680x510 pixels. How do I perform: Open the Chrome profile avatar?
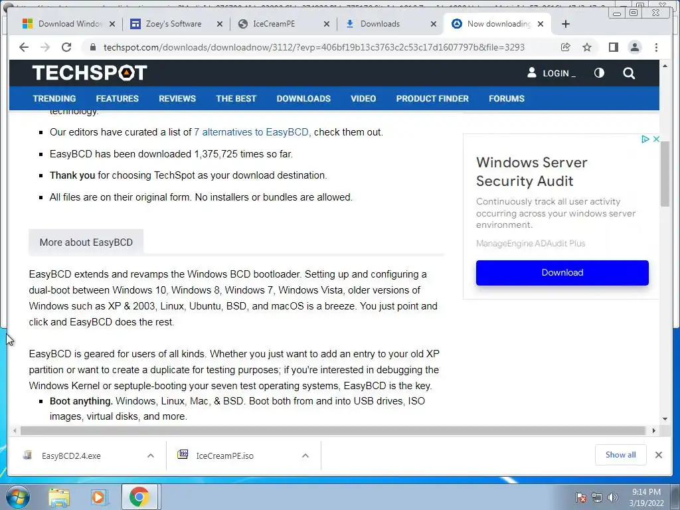click(x=635, y=47)
